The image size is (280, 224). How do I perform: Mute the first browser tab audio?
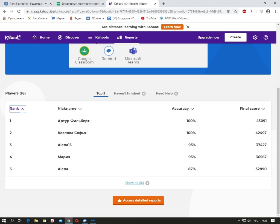click(46, 4)
